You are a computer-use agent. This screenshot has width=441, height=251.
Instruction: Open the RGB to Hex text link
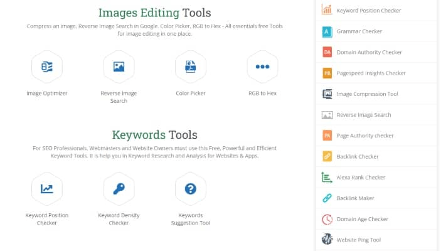pos(262,93)
